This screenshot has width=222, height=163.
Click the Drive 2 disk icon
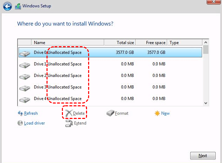(x=24, y=77)
